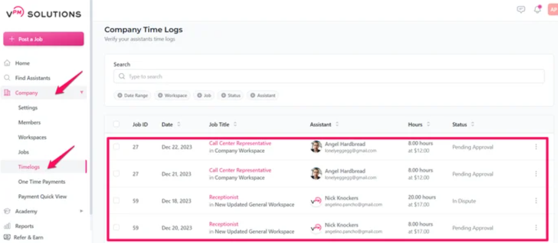Open the chat messages icon

521,10
